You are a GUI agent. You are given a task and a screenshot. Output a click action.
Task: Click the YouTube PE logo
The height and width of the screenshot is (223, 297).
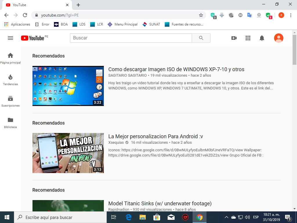click(x=35, y=38)
